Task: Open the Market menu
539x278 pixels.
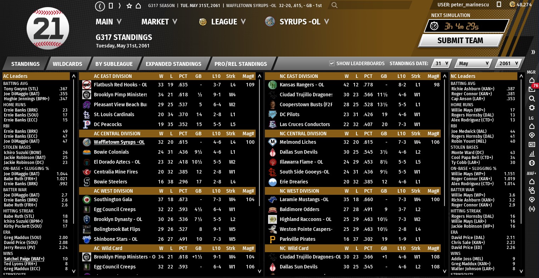Action: point(159,22)
